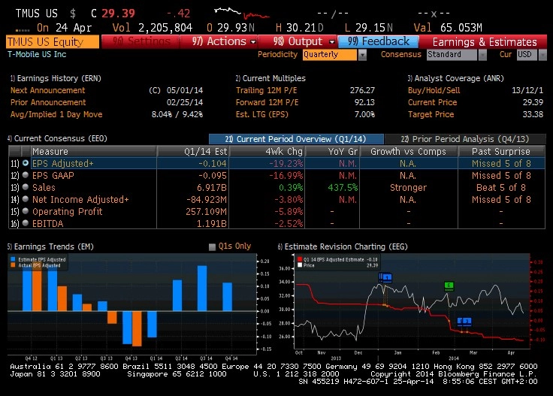This screenshot has width=553, height=396.
Task: Click the Next Announcement label
Action: click(47, 90)
